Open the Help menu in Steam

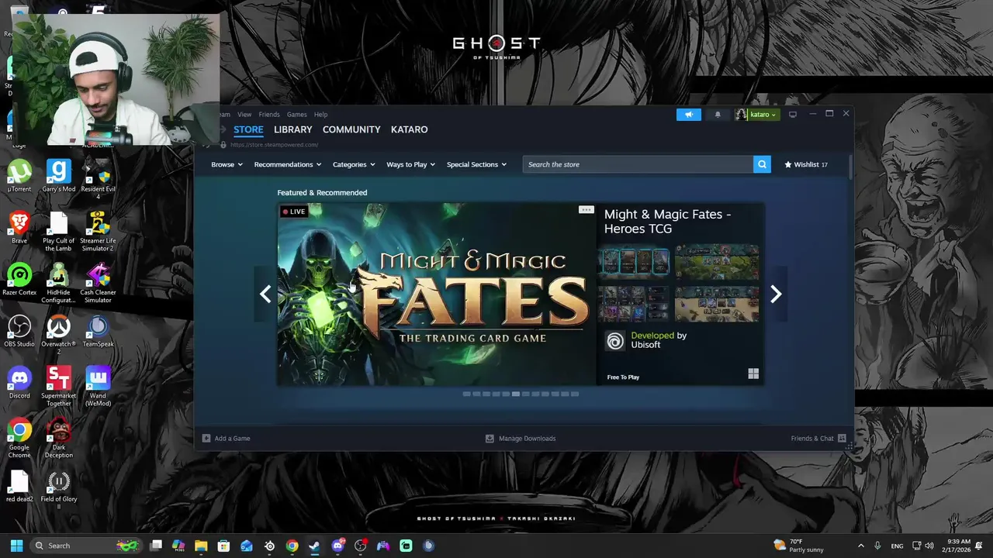click(x=320, y=115)
